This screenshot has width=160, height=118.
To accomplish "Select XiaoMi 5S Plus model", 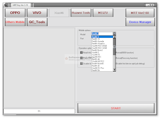I will [102, 68].
